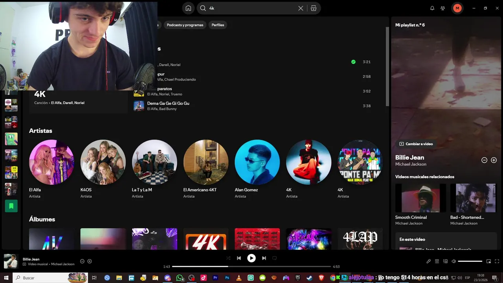Open the Artistas section heading
This screenshot has height=283, width=503.
click(40, 130)
